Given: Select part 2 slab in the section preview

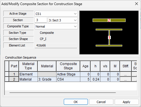Looking at the screenshot, I should [x=109, y=20].
